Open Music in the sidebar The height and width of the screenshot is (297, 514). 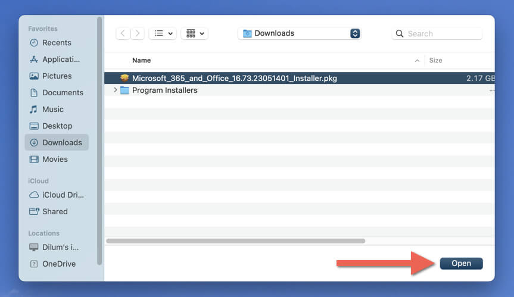(57, 110)
